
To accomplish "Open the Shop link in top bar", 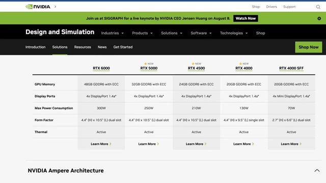I will (256, 7).
